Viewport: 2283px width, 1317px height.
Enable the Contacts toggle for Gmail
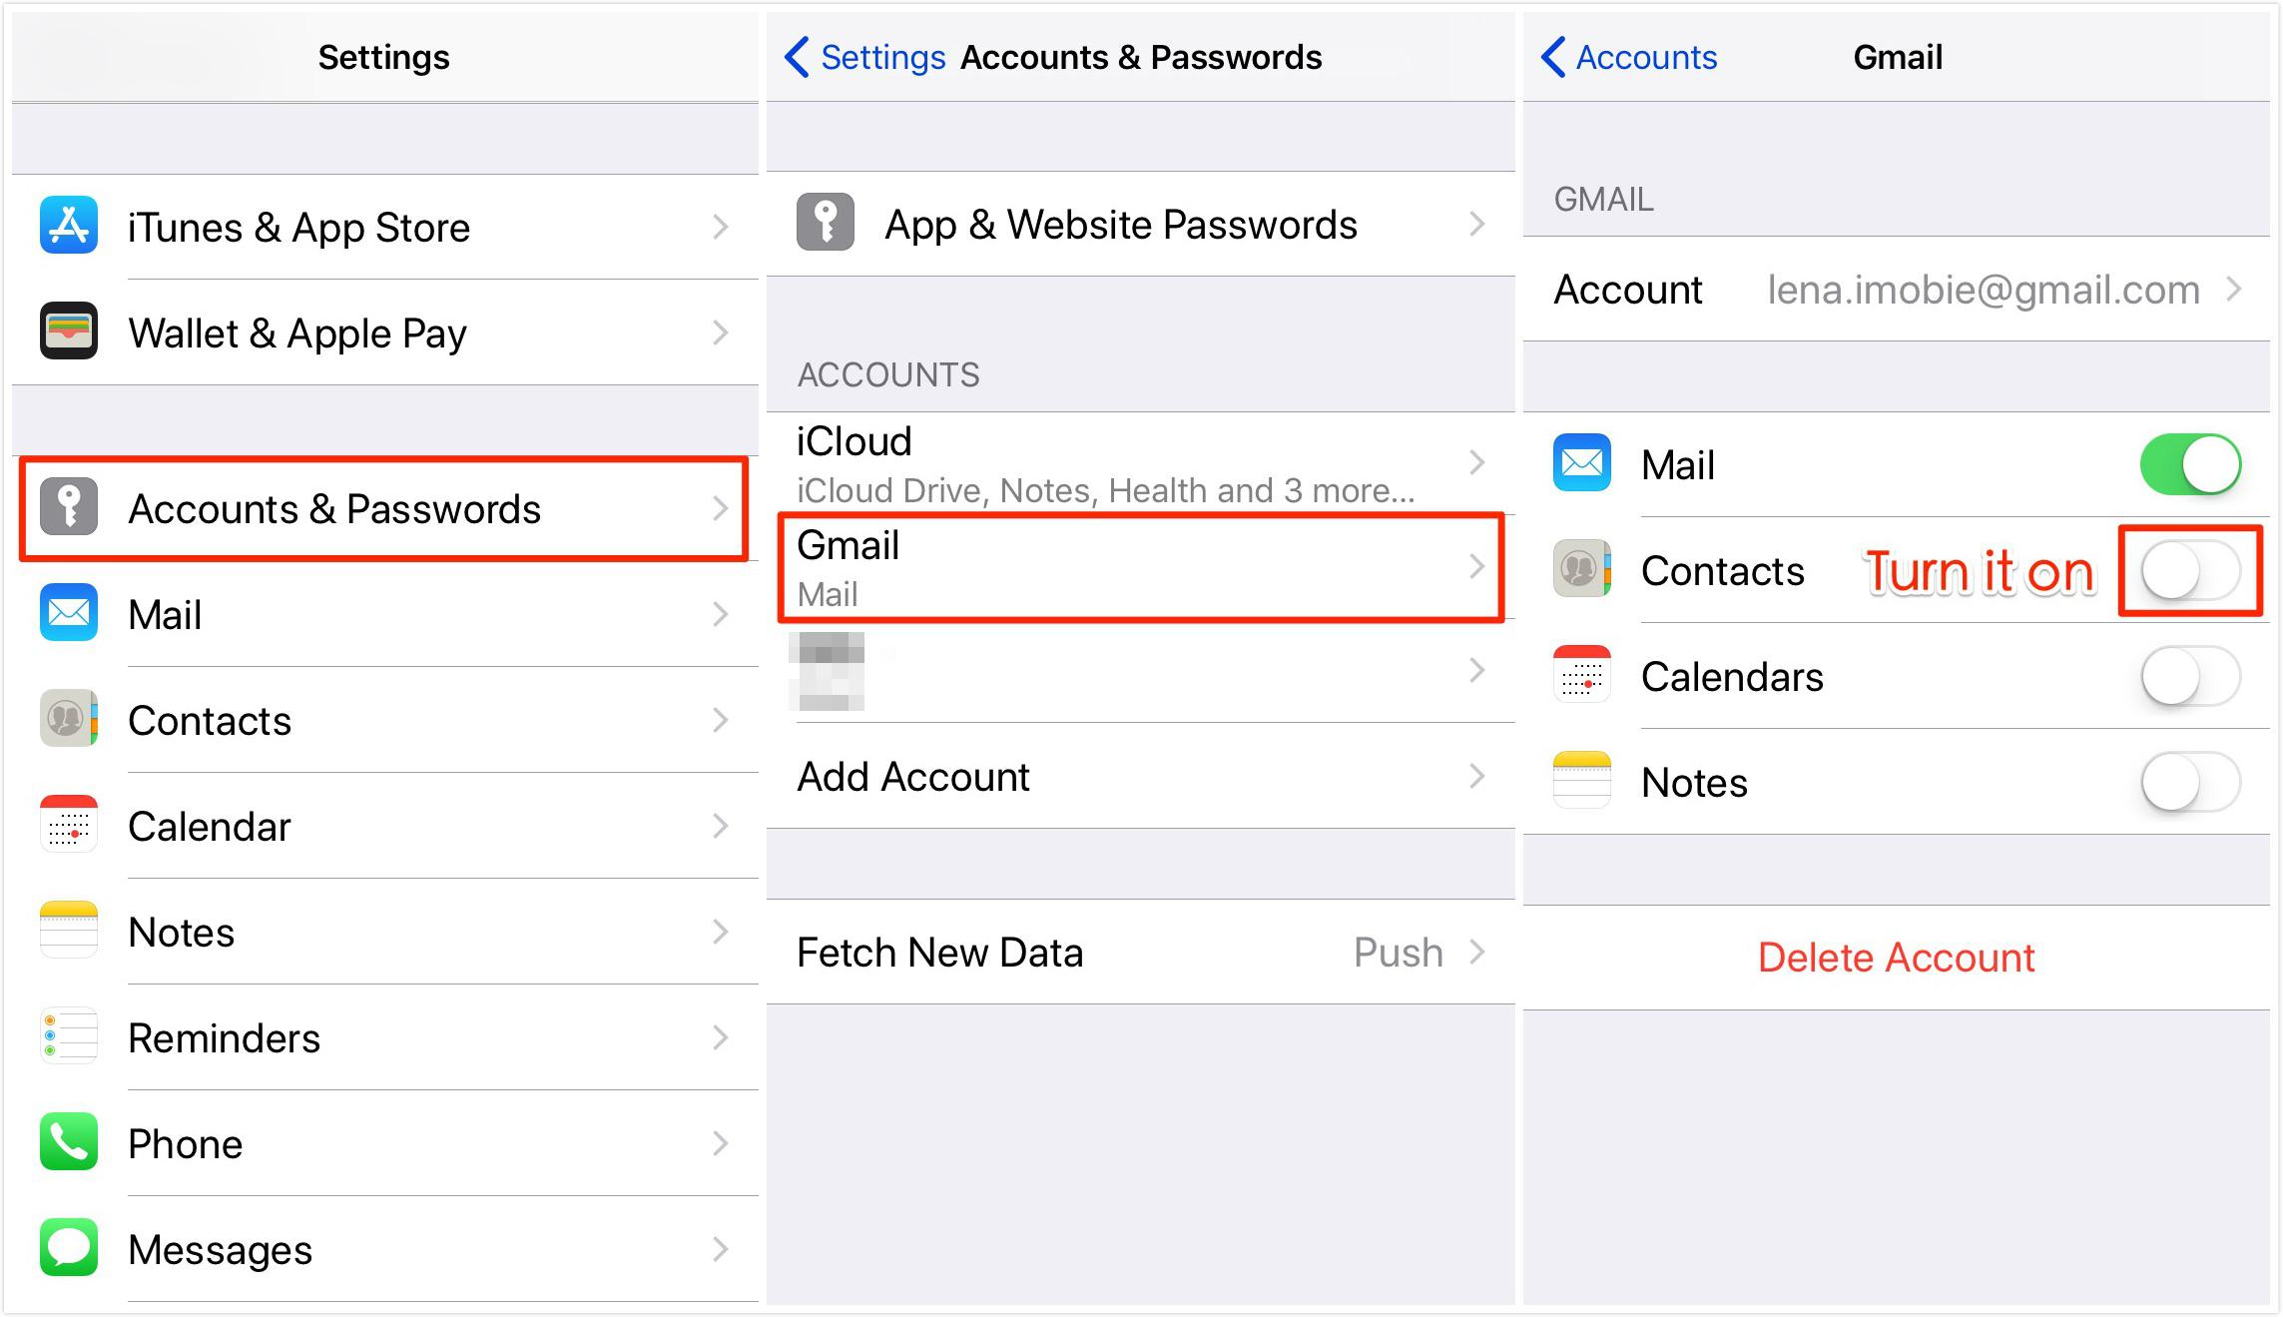tap(2189, 571)
